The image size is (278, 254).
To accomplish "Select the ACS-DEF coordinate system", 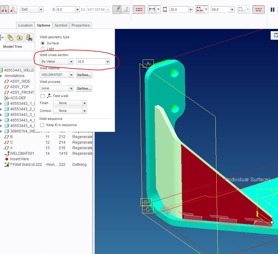I will tap(18, 98).
